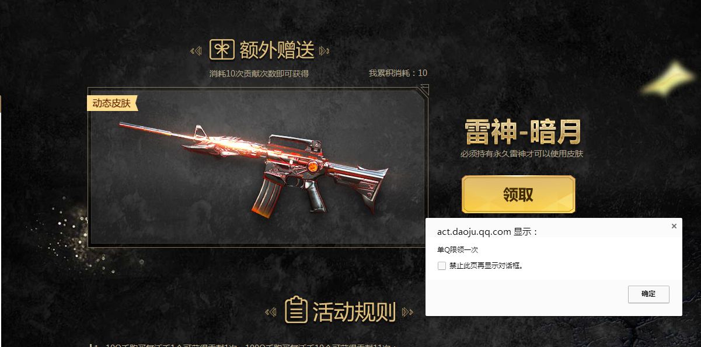Click the 禁止此页再显示对话框 label text
The image size is (701, 347).
pyautogui.click(x=486, y=266)
